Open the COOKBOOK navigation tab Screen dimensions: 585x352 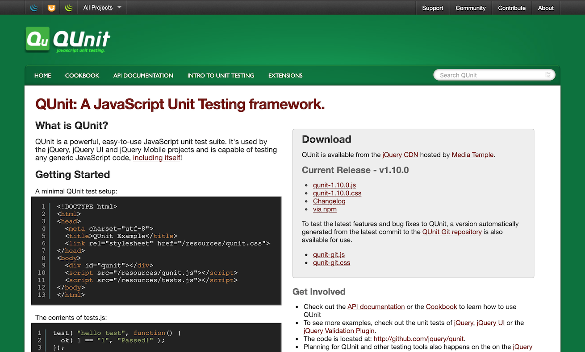[82, 75]
